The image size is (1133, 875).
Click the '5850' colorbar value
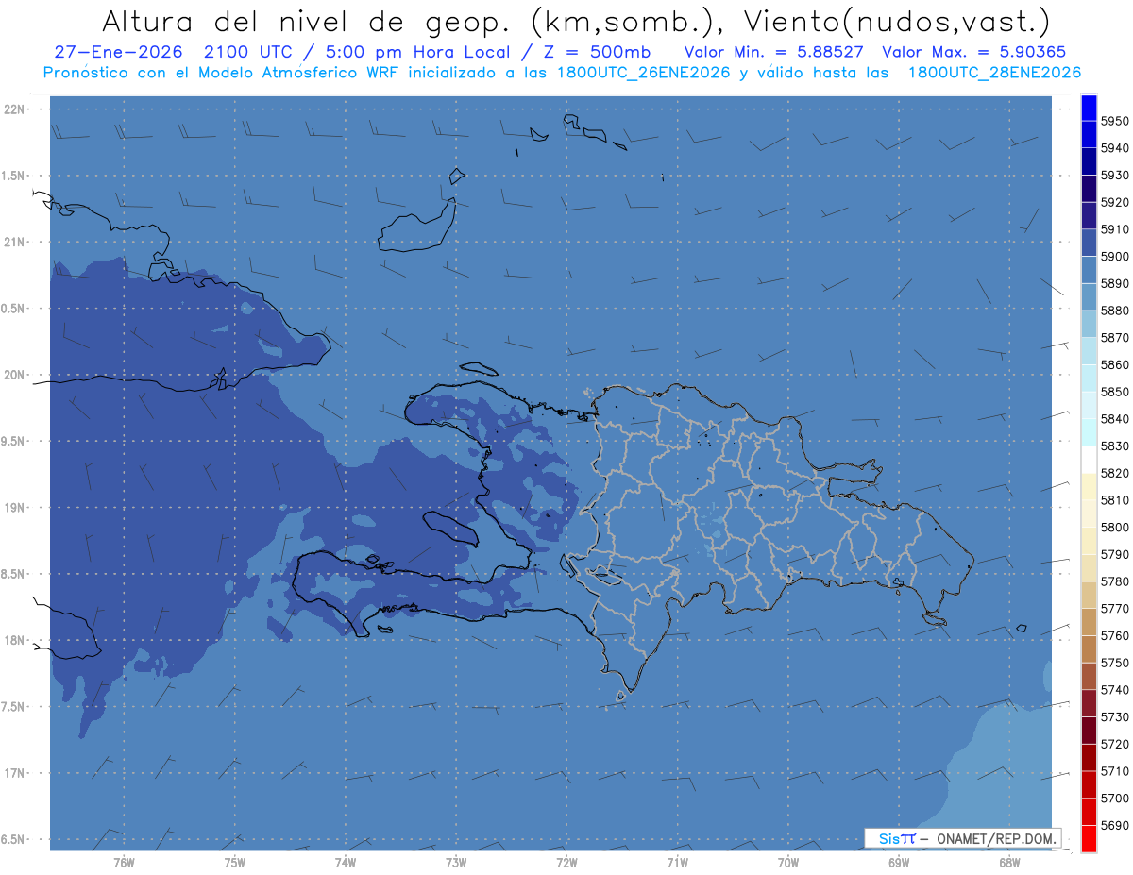[x=1115, y=392]
